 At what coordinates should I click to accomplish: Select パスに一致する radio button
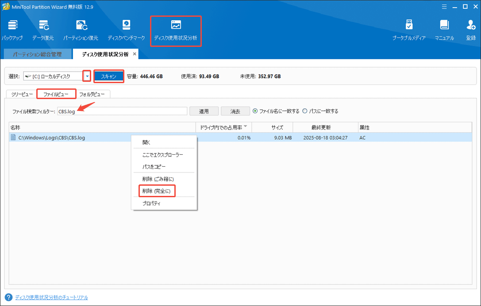pyautogui.click(x=304, y=111)
